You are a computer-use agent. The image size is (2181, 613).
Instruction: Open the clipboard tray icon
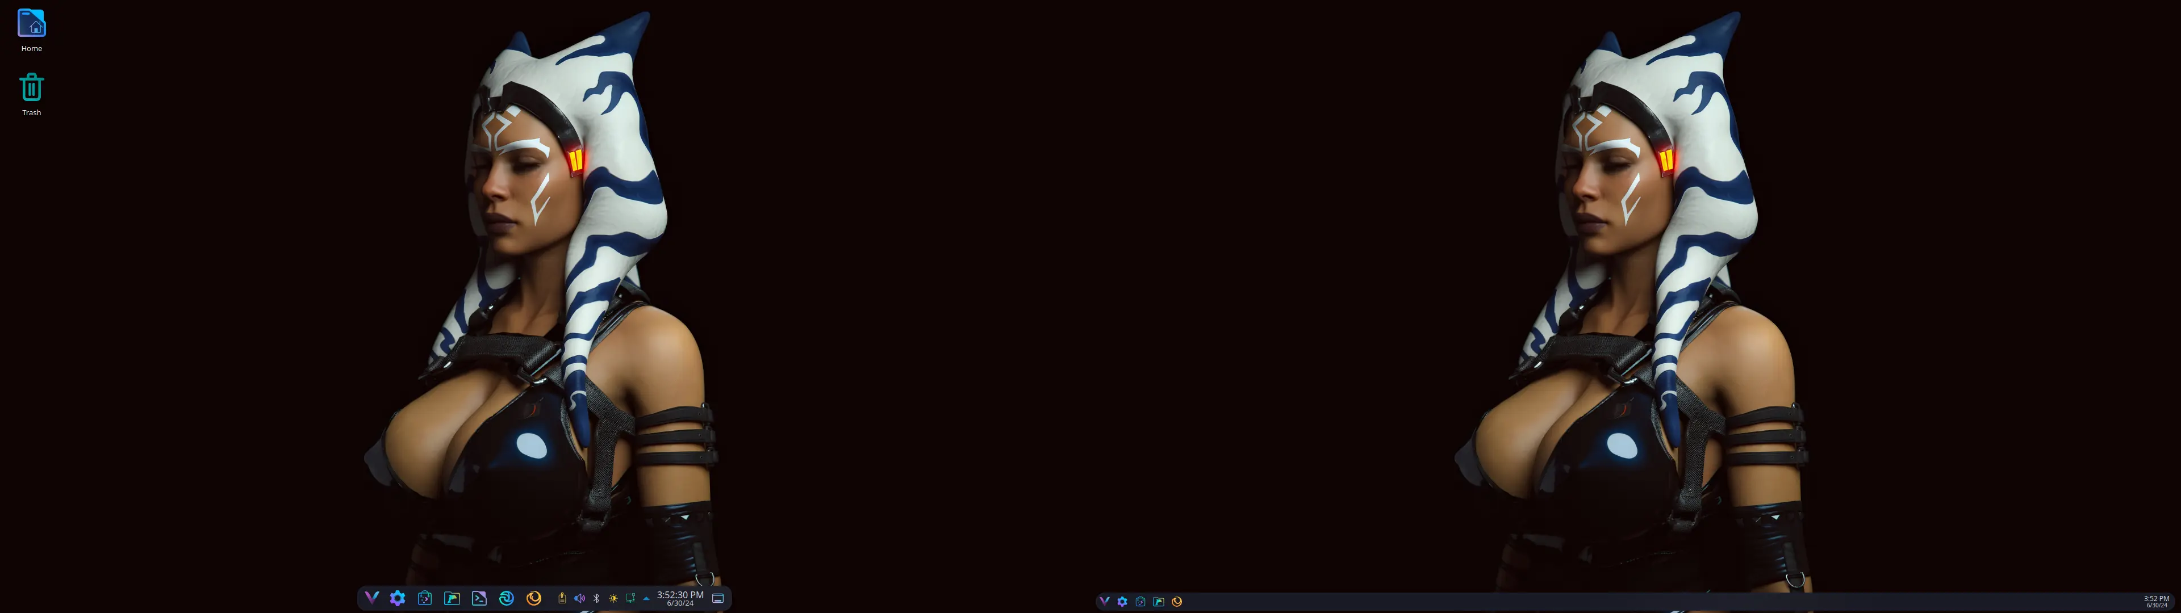562,598
